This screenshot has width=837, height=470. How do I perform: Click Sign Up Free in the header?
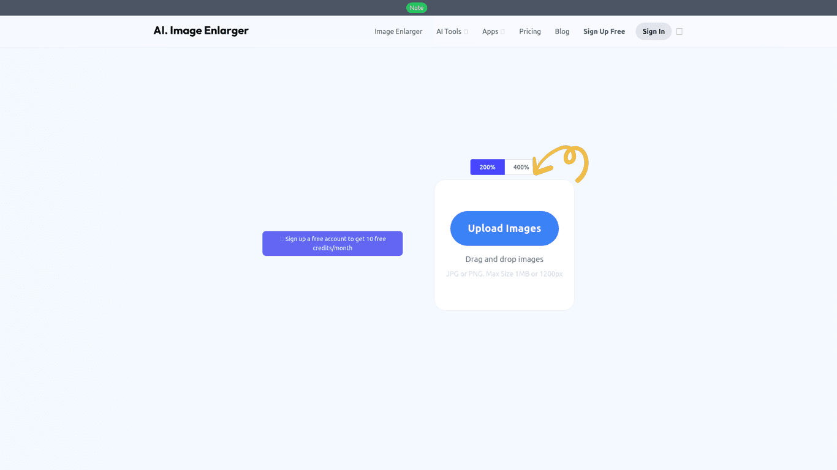(604, 32)
